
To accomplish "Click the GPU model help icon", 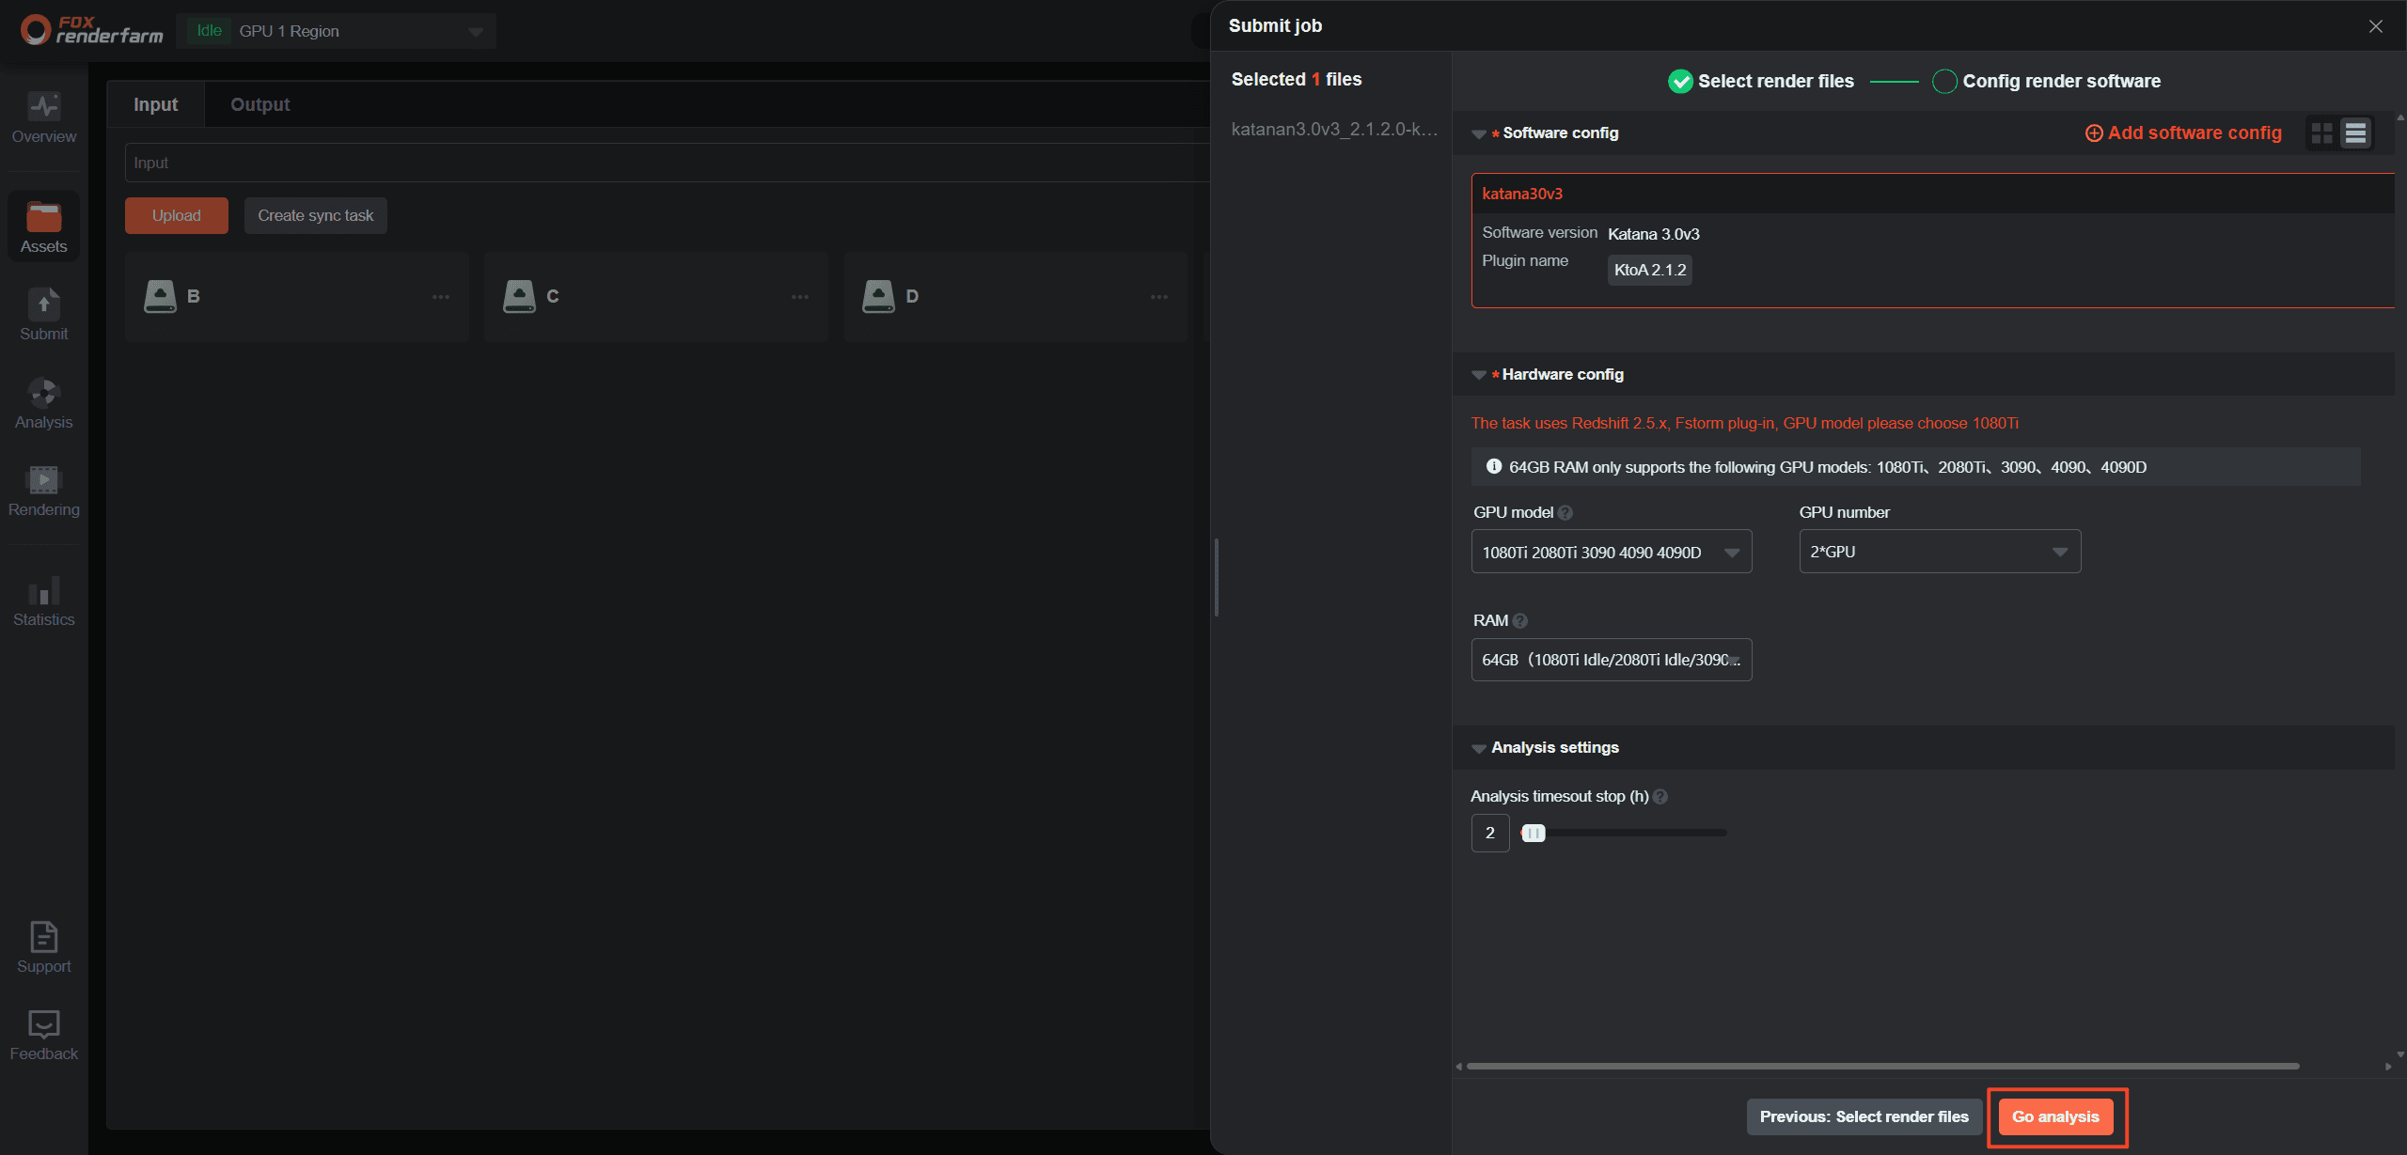I will (x=1565, y=513).
